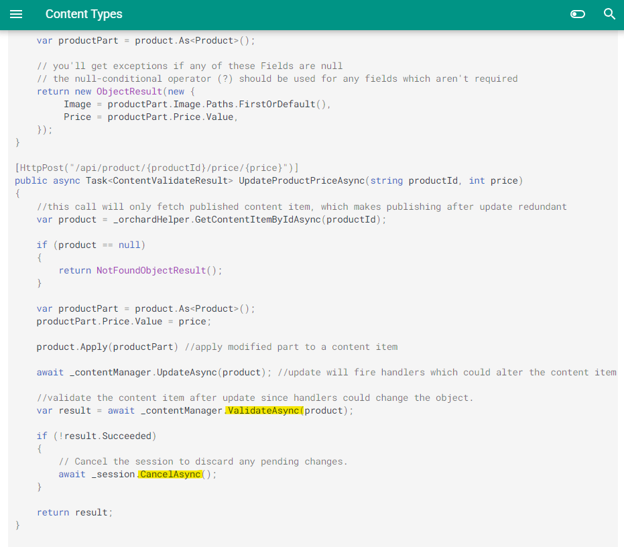
Task: Click the 'return new ObjectResult(new {' line
Action: click(116, 92)
